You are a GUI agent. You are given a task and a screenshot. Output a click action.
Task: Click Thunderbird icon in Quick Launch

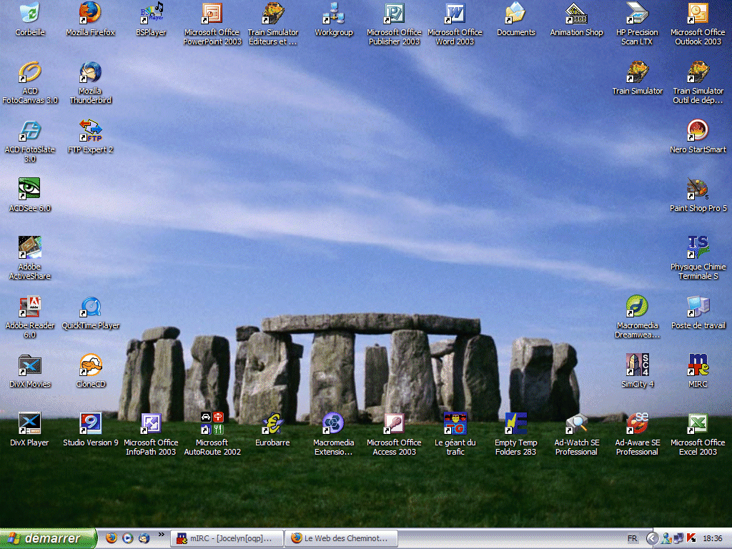point(144,538)
